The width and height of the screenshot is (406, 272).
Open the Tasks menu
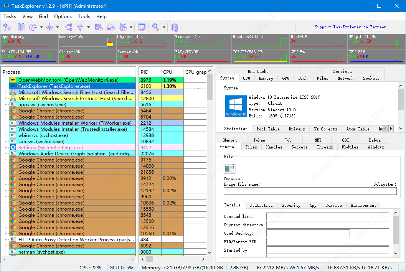[10, 16]
